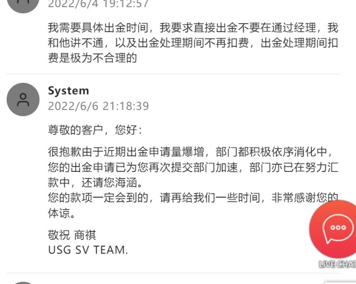Image resolution: width=356 pixels, height=284 pixels.
Task: Click the partially visible avatar at the bottom
Action: click(x=23, y=283)
